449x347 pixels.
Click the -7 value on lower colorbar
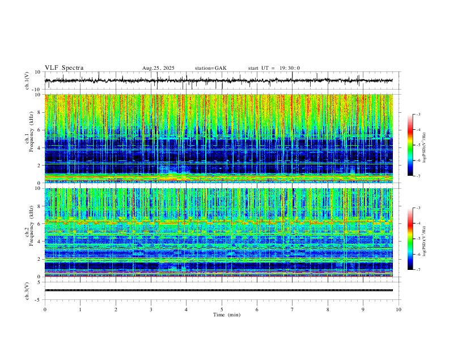(418, 269)
